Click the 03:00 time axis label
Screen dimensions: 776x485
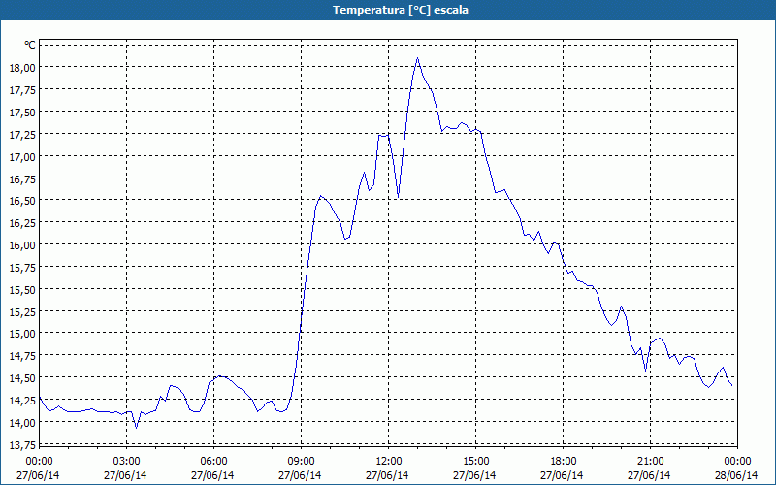tap(127, 462)
